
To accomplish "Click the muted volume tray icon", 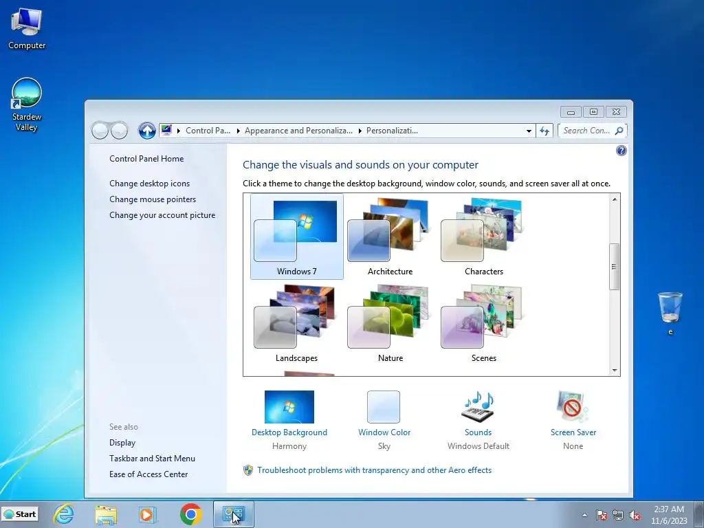I will coord(635,515).
